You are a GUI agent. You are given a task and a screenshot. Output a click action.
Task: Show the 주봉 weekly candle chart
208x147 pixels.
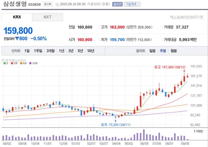tap(163, 51)
